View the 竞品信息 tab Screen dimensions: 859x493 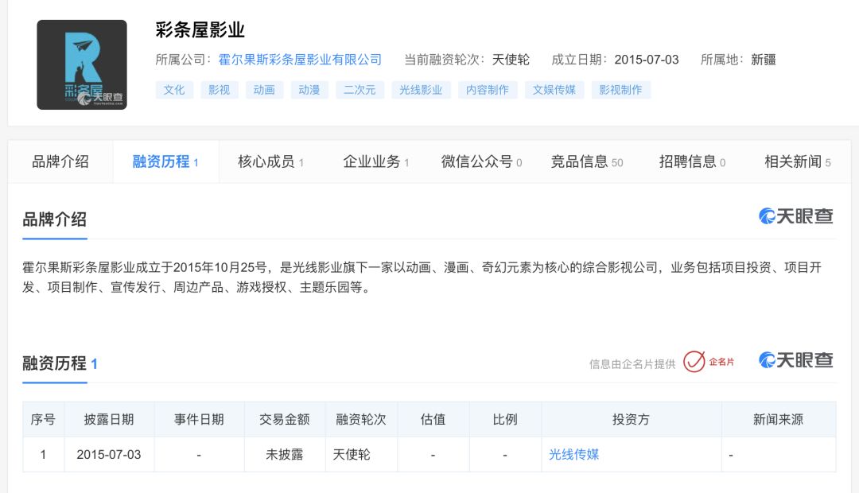586,162
